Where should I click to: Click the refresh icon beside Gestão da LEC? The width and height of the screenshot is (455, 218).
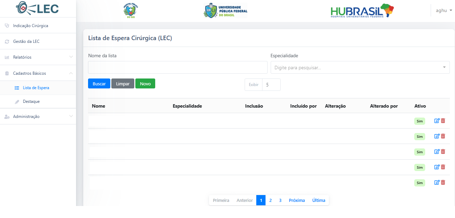[x=7, y=41]
